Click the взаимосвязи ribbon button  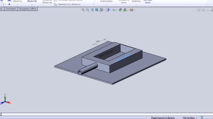pos(106,1)
